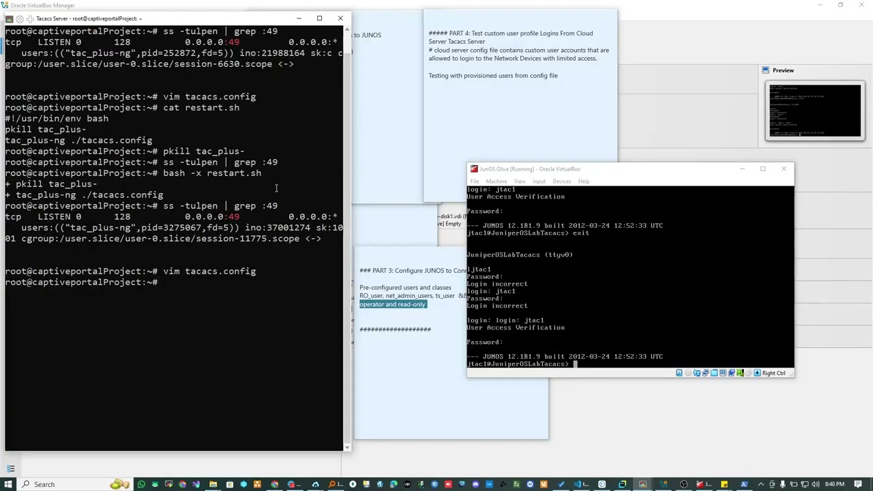
Task: Click the taskbar Search box
Action: pos(75,484)
